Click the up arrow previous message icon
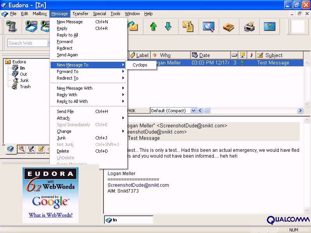The width and height of the screenshot is (311, 233). point(153,26)
